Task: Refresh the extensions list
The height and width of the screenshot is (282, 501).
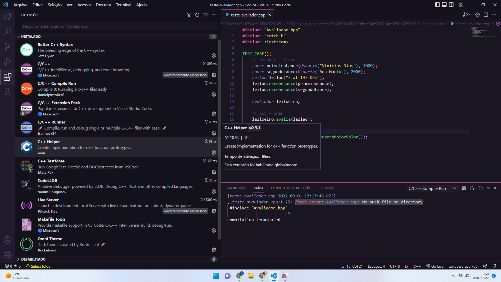Action: (197, 15)
